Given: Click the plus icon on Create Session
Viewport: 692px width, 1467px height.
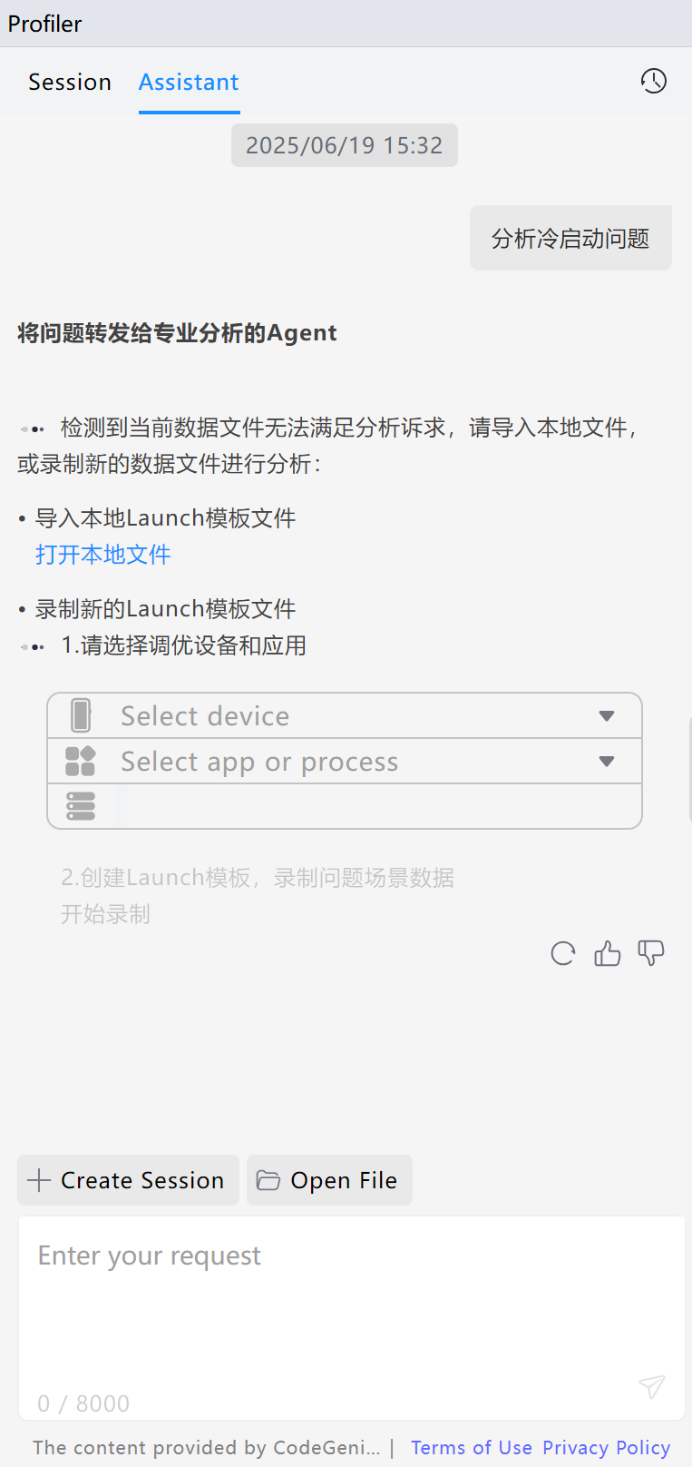Looking at the screenshot, I should coord(39,1180).
